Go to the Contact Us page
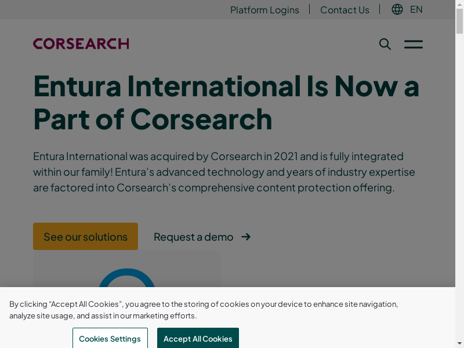This screenshot has height=348, width=464. pyautogui.click(x=345, y=10)
